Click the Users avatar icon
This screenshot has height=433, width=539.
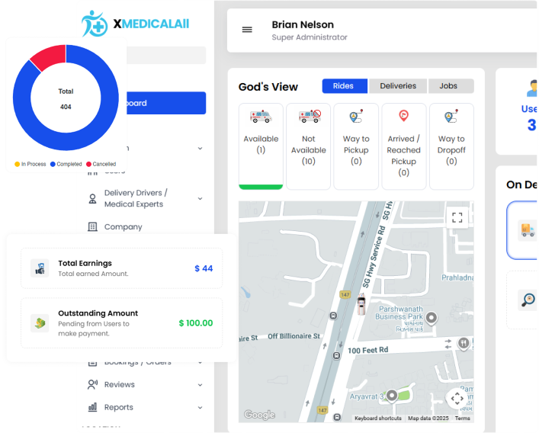(x=531, y=88)
